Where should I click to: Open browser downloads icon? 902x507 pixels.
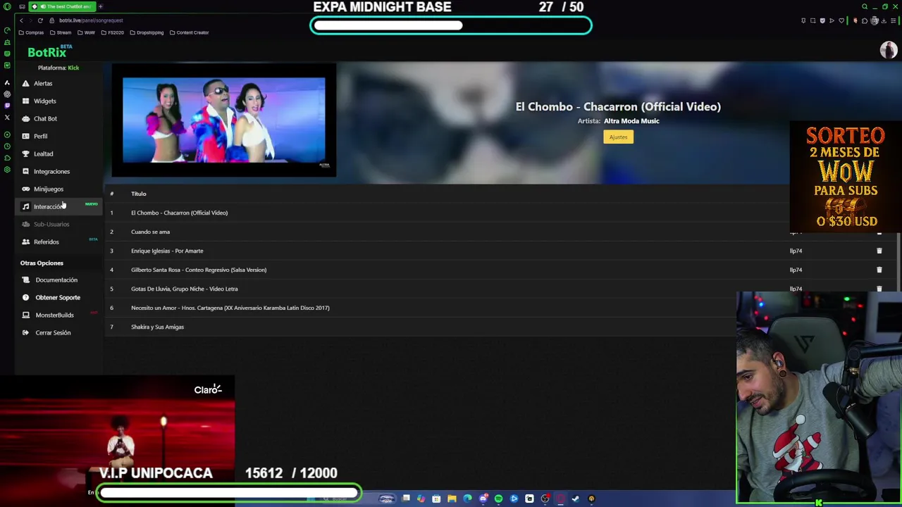tap(884, 21)
